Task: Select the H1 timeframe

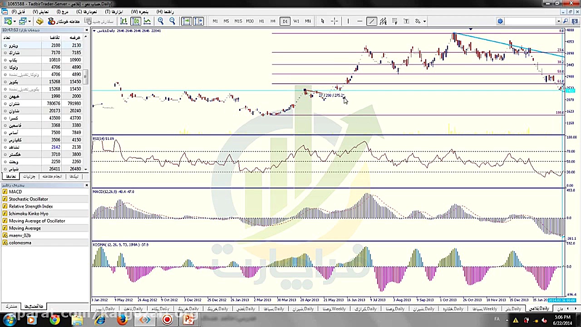Action: point(261,21)
